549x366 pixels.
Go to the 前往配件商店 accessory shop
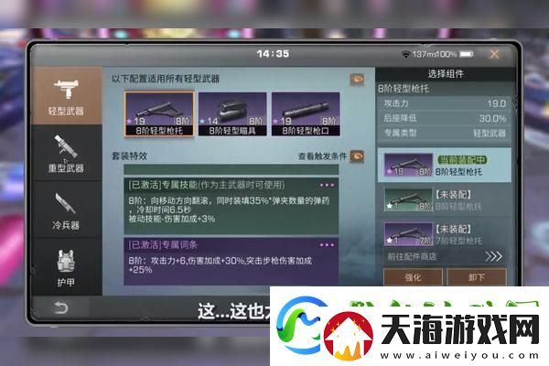pos(444,257)
